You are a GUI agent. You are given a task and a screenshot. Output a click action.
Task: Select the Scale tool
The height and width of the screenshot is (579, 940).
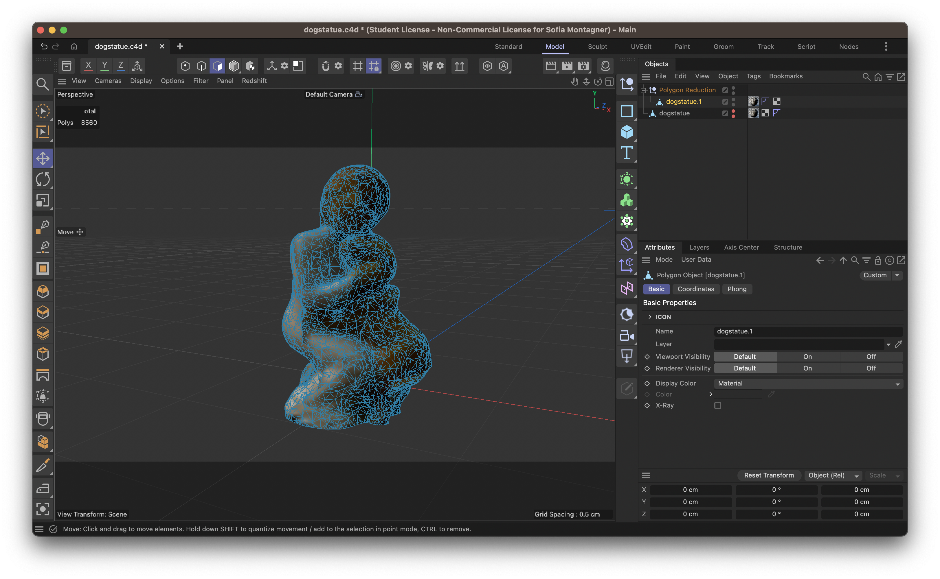[x=43, y=200]
